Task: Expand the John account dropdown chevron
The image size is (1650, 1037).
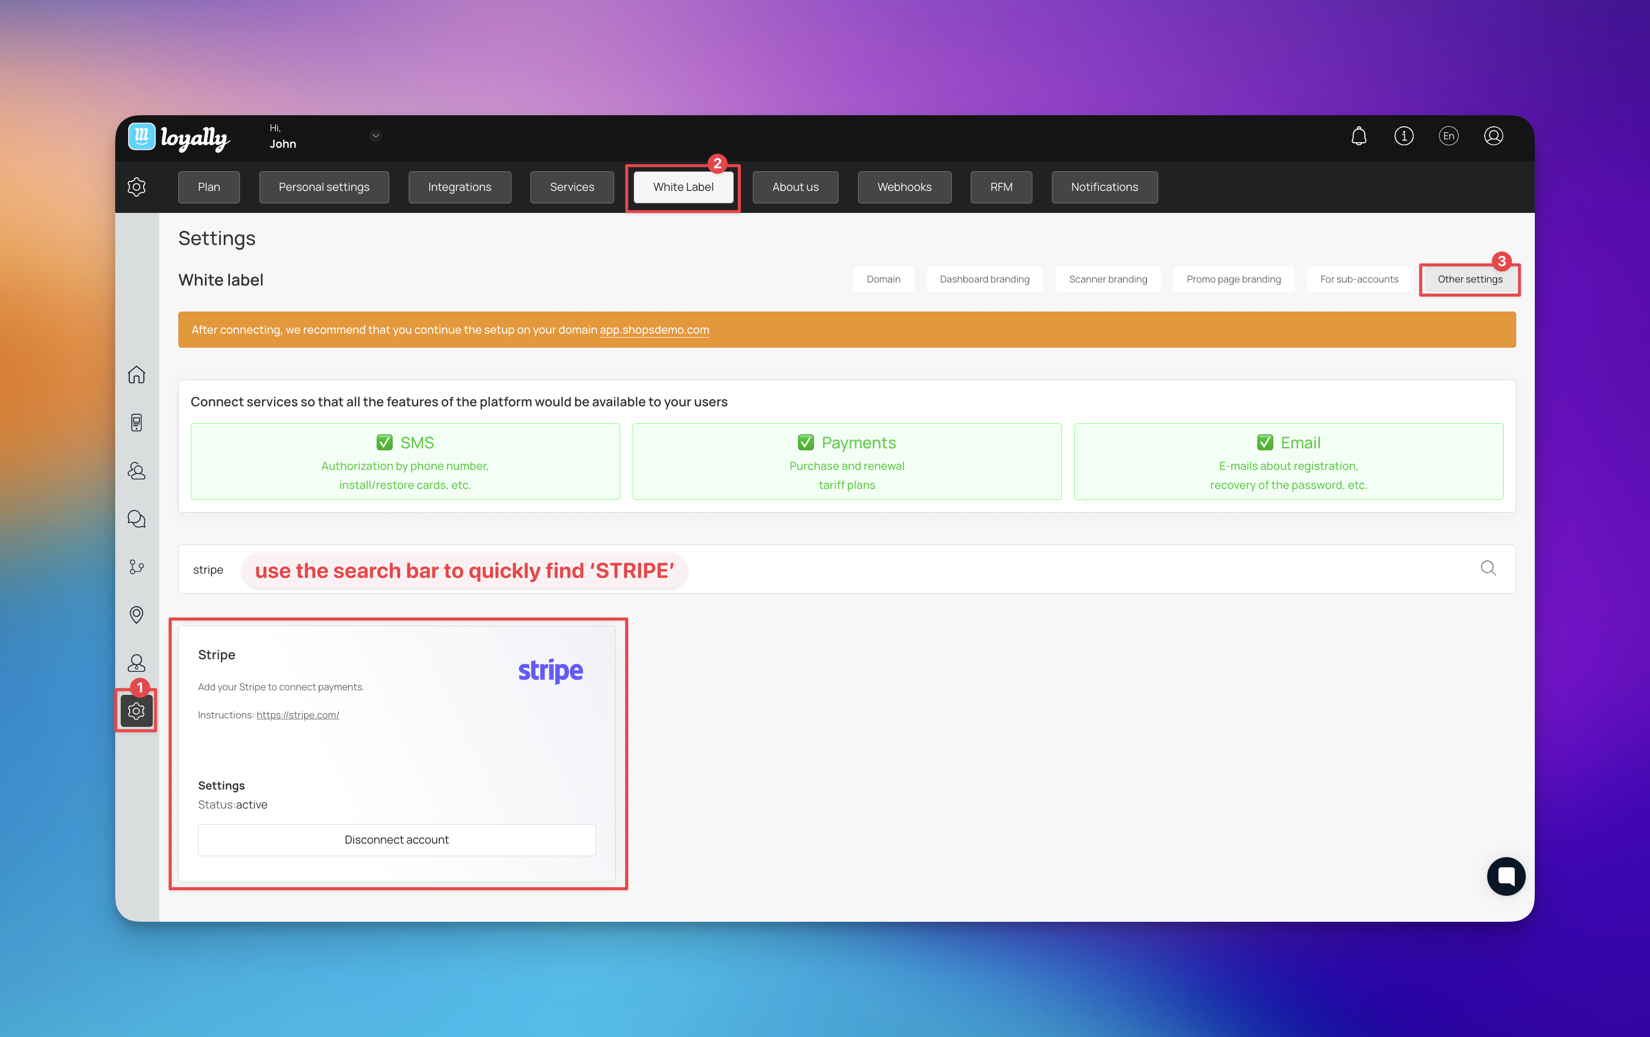Action: pyautogui.click(x=376, y=136)
